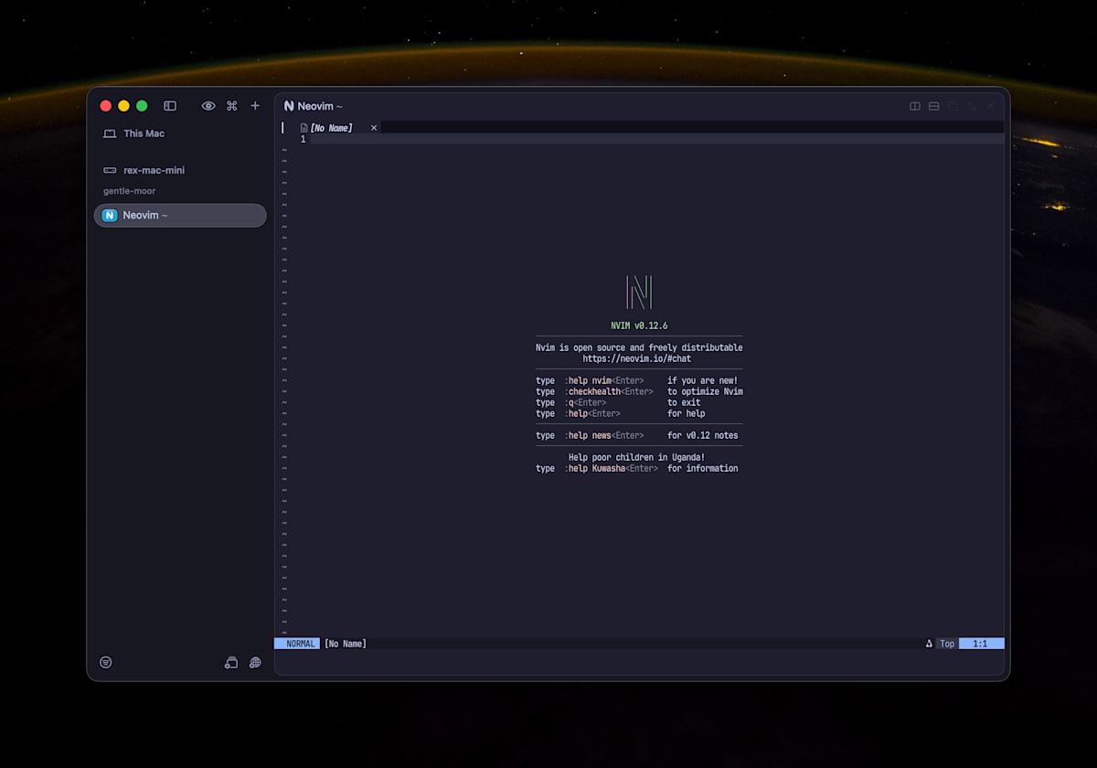The width and height of the screenshot is (1097, 768).
Task: Click the Top scroll position indicator
Action: (x=947, y=644)
